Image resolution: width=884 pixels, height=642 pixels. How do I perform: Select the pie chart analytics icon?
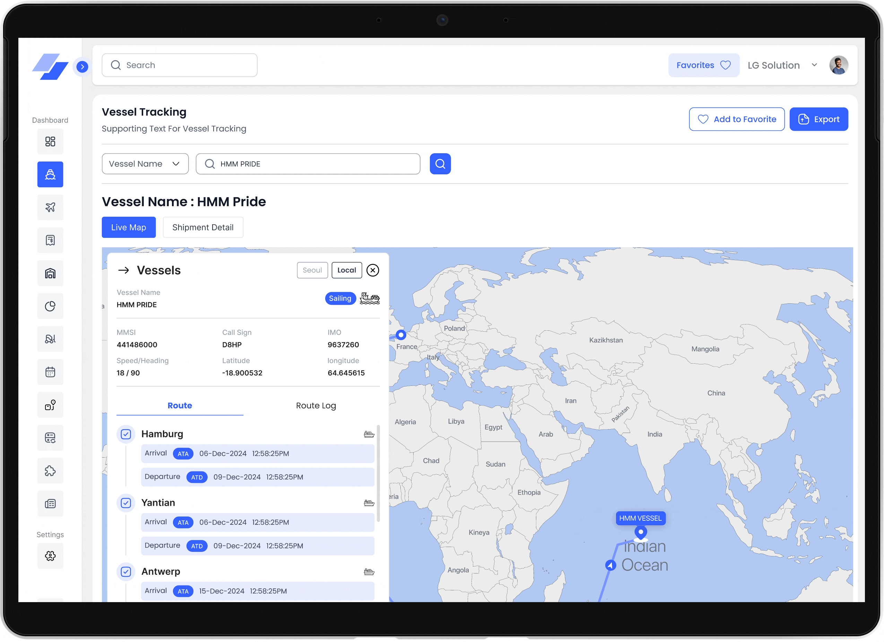50,306
